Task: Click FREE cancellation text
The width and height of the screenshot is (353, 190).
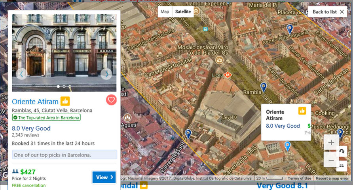Action: click(28, 186)
